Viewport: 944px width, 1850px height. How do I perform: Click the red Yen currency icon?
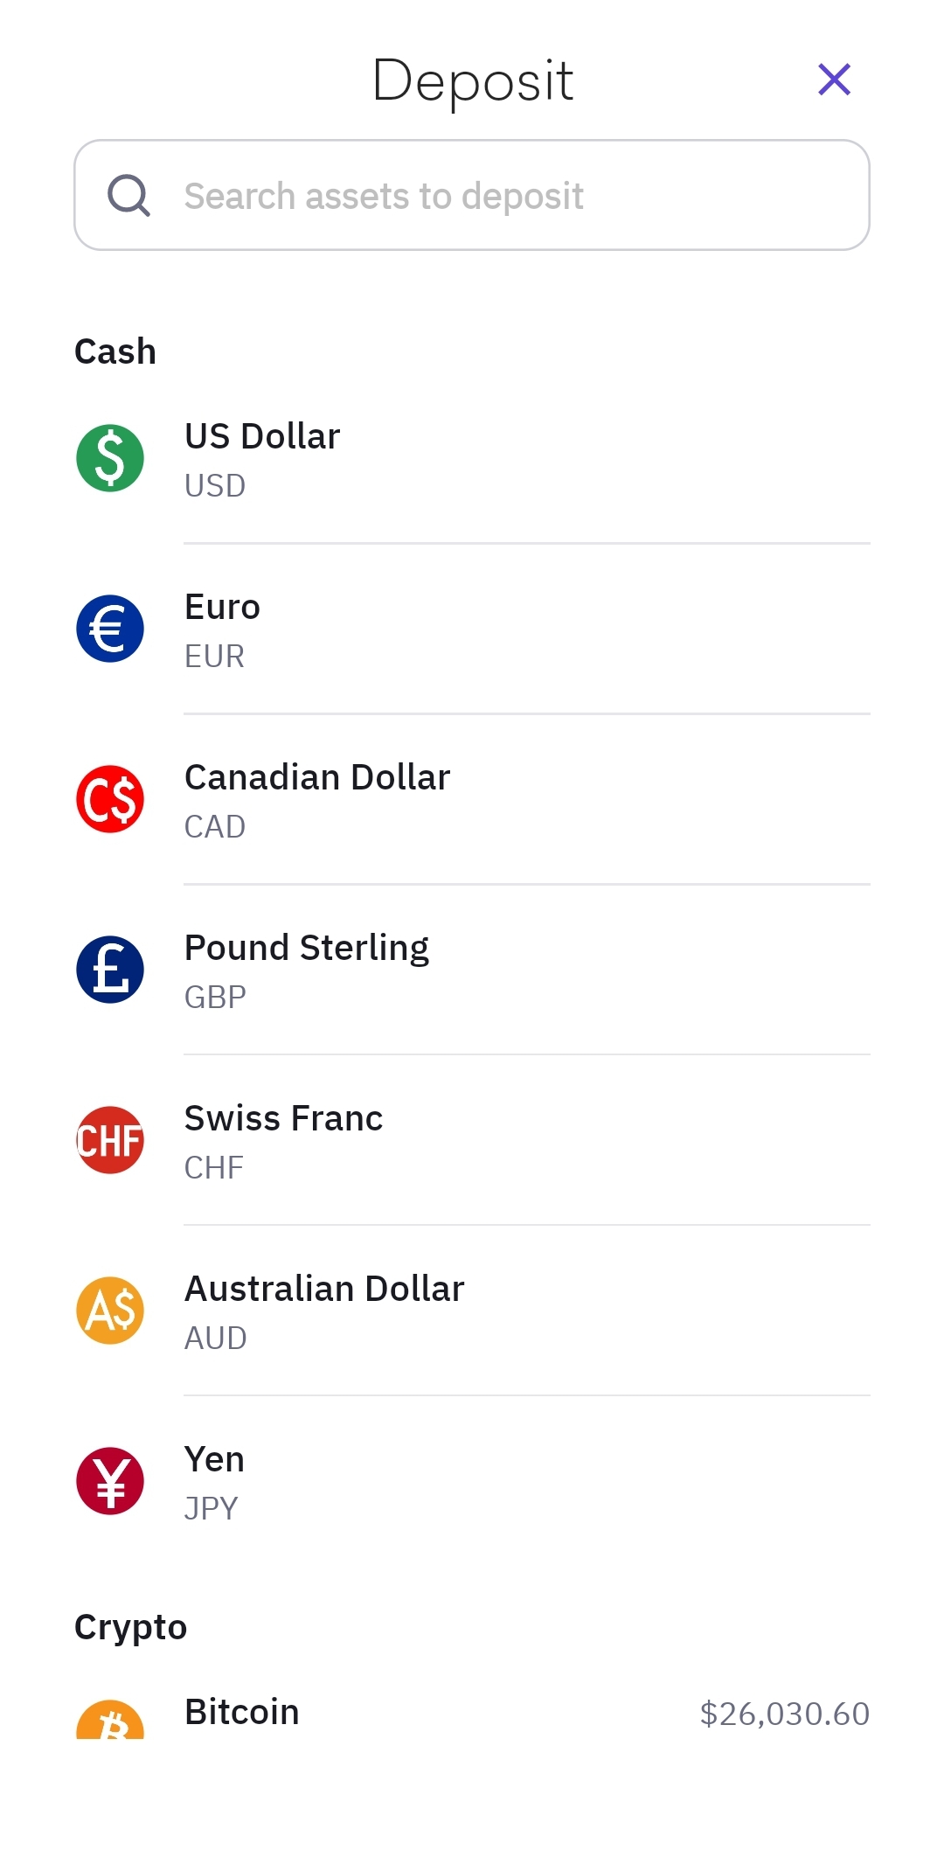click(110, 1481)
